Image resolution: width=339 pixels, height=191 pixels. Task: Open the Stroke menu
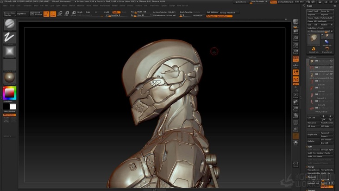(x=130, y=6)
